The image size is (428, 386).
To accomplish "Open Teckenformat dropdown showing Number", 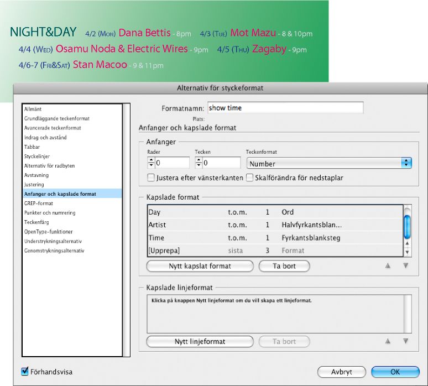I will click(329, 164).
